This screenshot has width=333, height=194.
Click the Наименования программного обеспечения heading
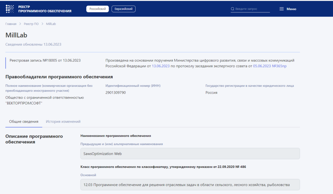click(x=116, y=136)
